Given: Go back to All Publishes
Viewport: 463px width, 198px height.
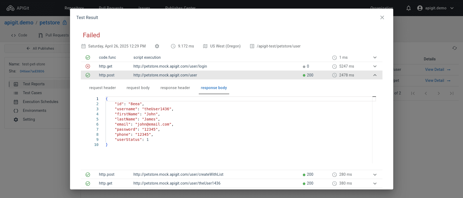Looking at the screenshot, I should pyautogui.click(x=40, y=48).
